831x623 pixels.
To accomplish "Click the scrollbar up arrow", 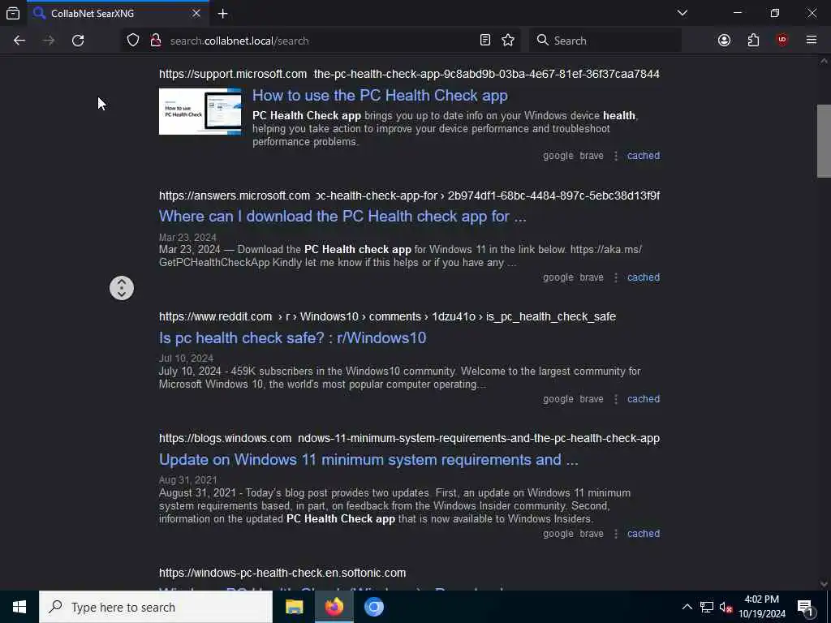I will coord(824,62).
